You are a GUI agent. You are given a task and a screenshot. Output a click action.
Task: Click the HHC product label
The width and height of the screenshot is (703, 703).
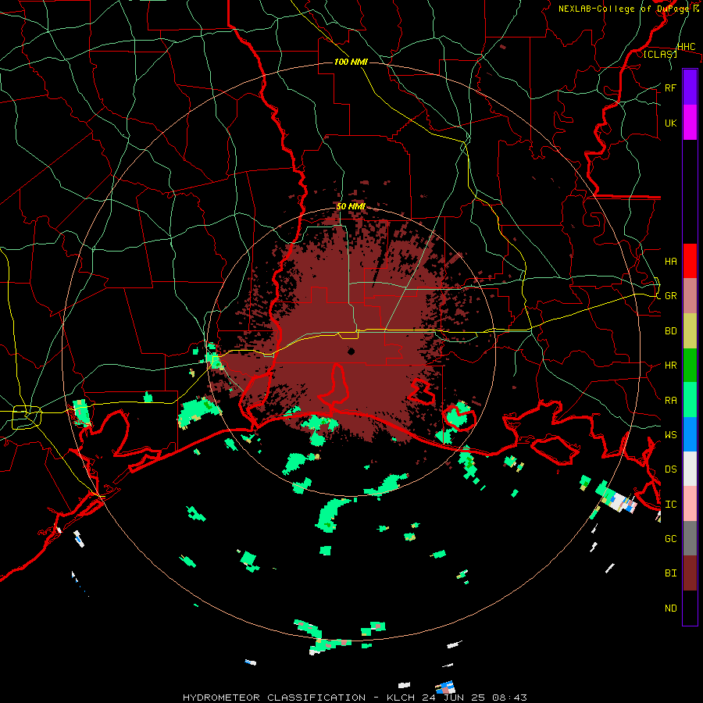[x=687, y=47]
